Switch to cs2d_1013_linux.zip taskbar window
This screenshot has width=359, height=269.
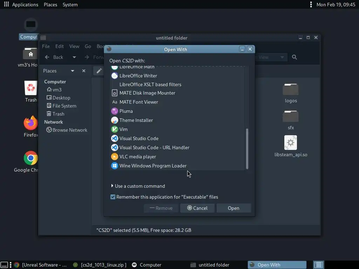(x=100, y=265)
